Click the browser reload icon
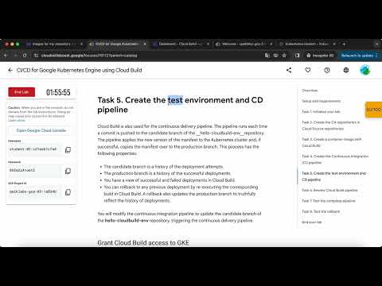The height and width of the screenshot is (286, 382). point(25,56)
